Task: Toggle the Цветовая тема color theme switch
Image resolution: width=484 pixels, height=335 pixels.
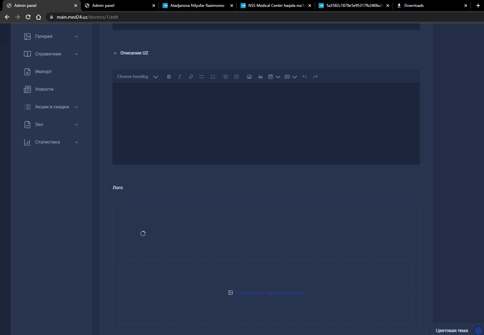Action: 478,330
